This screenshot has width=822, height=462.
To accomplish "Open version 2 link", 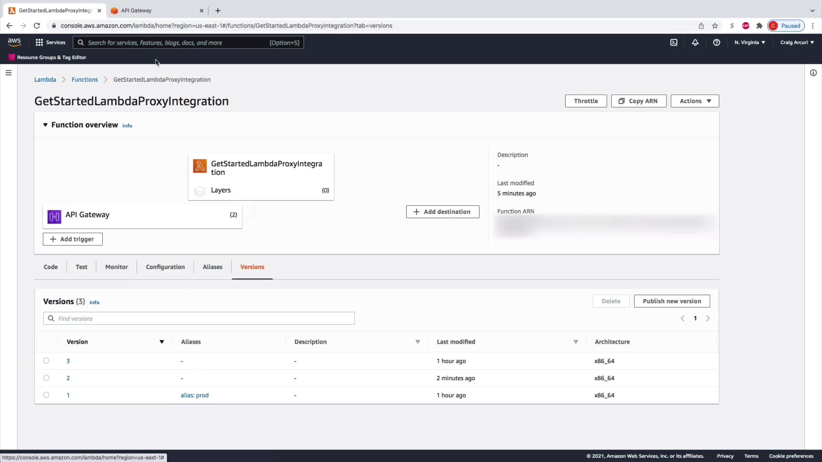I will pyautogui.click(x=68, y=378).
